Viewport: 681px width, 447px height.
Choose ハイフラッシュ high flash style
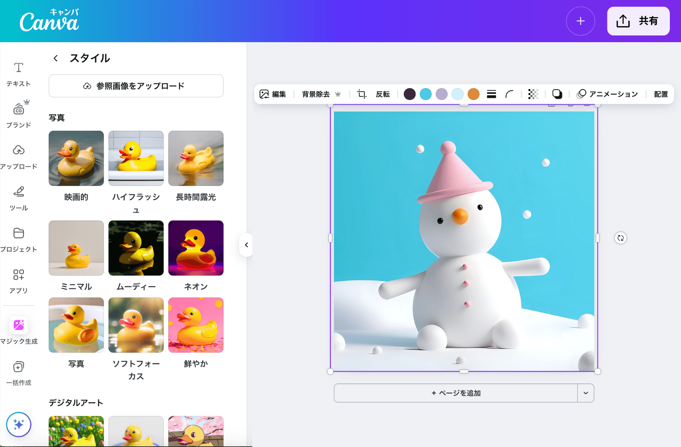[136, 158]
